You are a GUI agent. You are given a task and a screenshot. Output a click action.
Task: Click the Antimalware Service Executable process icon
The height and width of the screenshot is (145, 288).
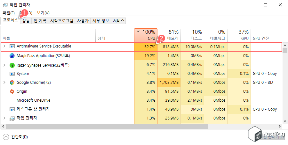(x=12, y=47)
